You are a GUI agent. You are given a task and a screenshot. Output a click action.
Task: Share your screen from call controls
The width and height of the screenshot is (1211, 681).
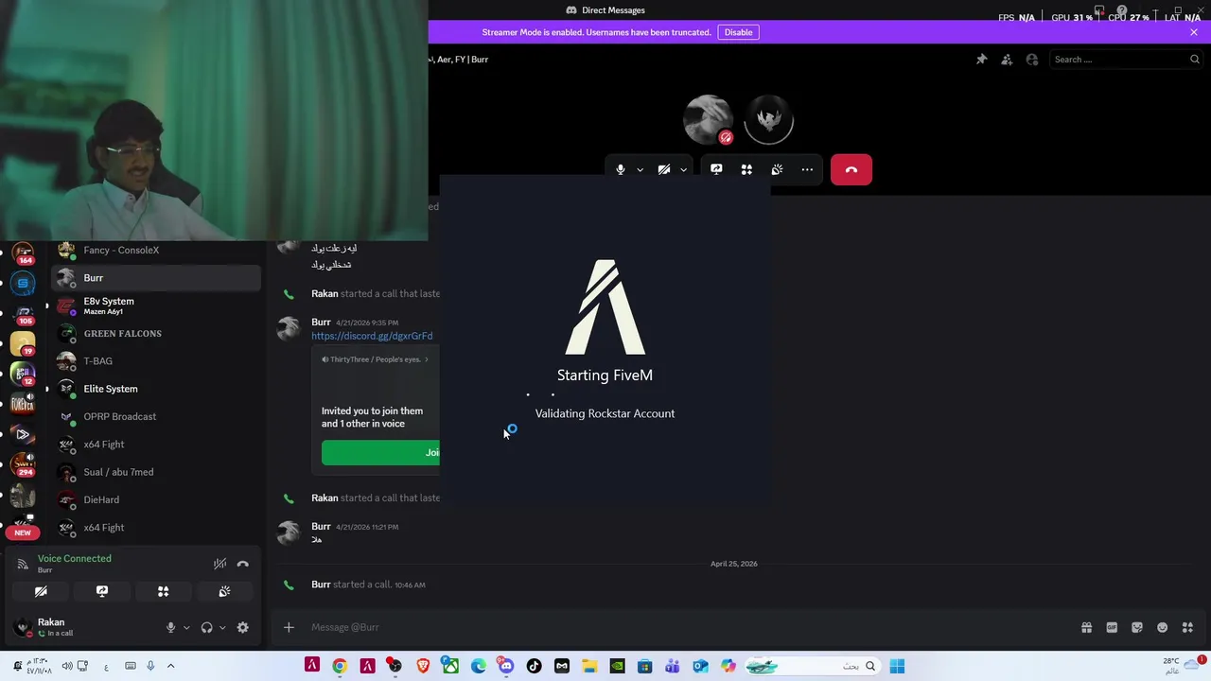[716, 169]
